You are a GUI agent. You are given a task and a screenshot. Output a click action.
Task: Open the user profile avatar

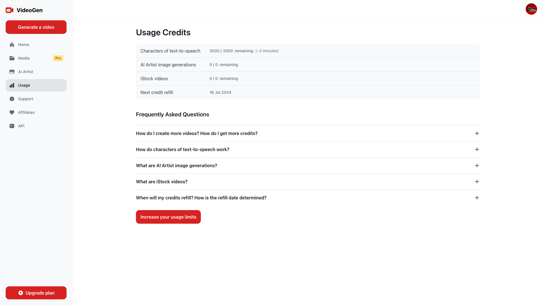click(x=531, y=9)
